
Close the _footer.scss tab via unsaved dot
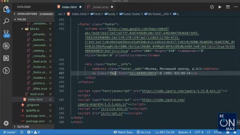click(x=112, y=7)
